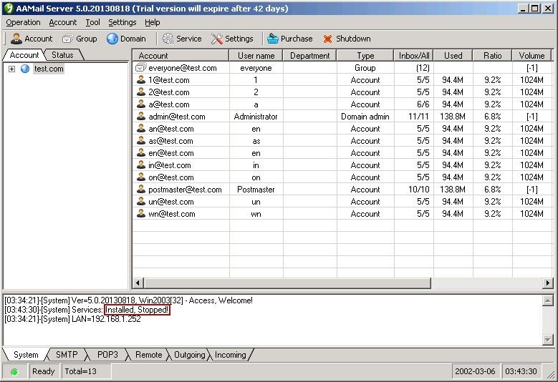Select the Account tab in left panel
558x382 pixels.
[24, 55]
